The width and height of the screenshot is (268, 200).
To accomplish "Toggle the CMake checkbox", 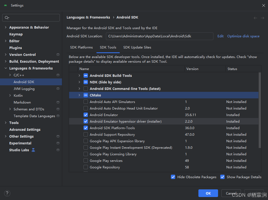I will (x=86, y=95).
